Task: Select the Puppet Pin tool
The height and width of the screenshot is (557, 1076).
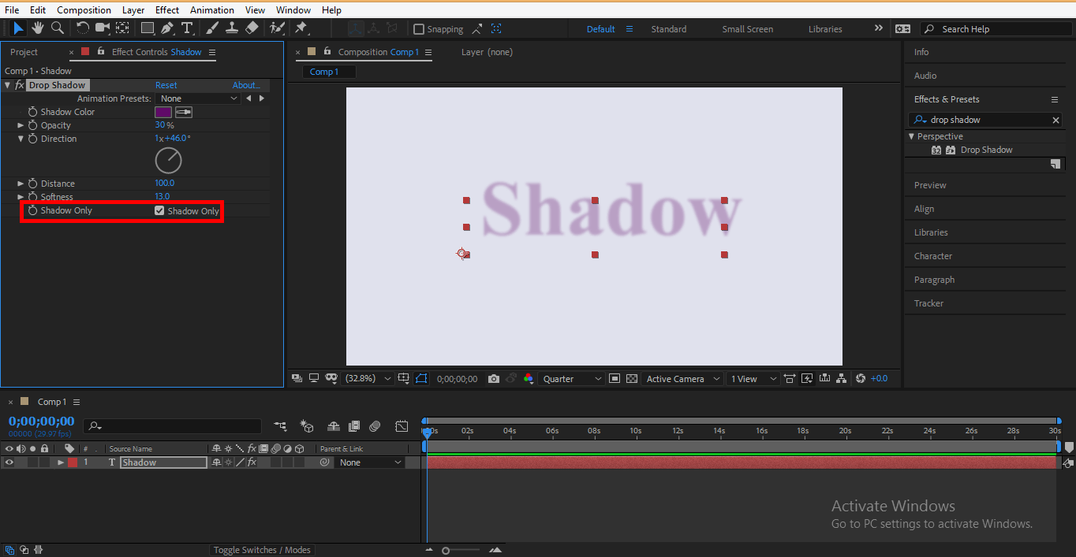Action: 302,28
